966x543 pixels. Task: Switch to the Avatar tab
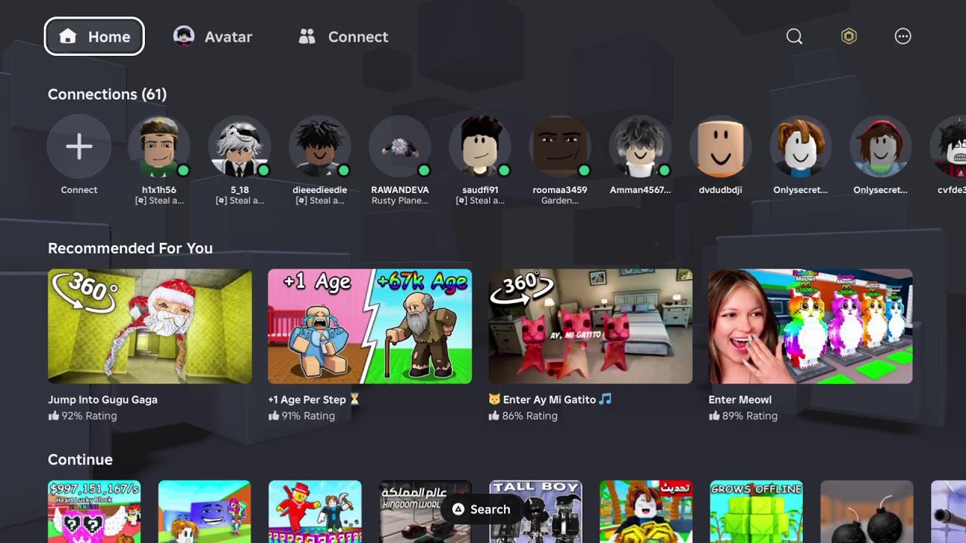(x=213, y=36)
